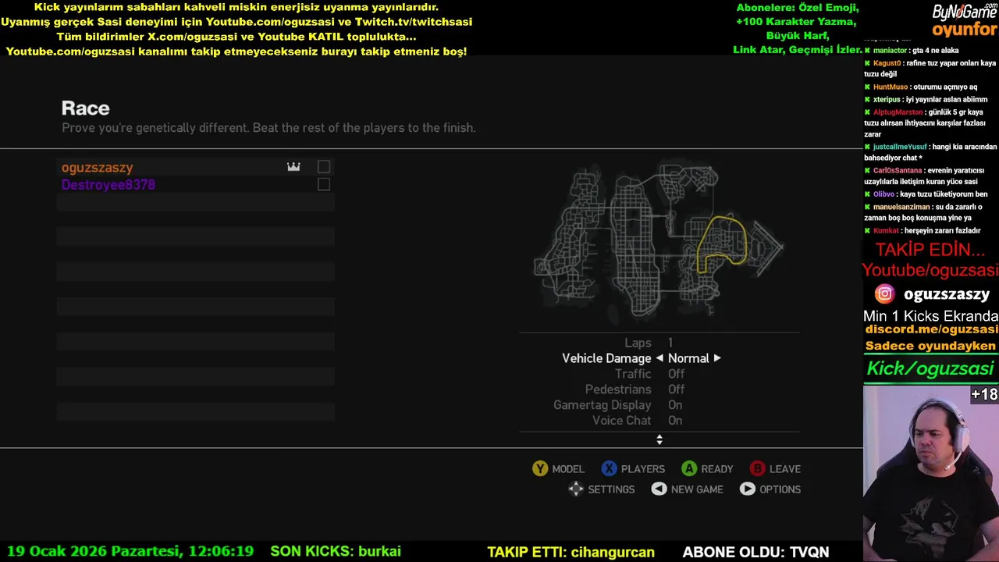Click chat username HuntMuso
The width and height of the screenshot is (999, 562).
pyautogui.click(x=891, y=87)
